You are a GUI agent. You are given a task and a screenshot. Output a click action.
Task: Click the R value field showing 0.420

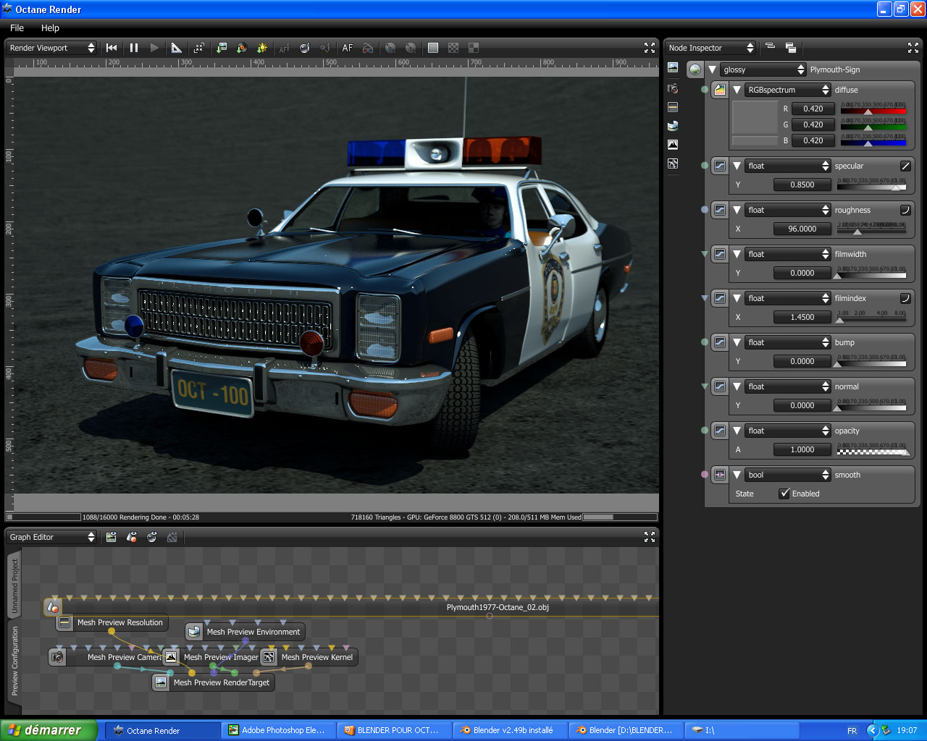tap(813, 109)
